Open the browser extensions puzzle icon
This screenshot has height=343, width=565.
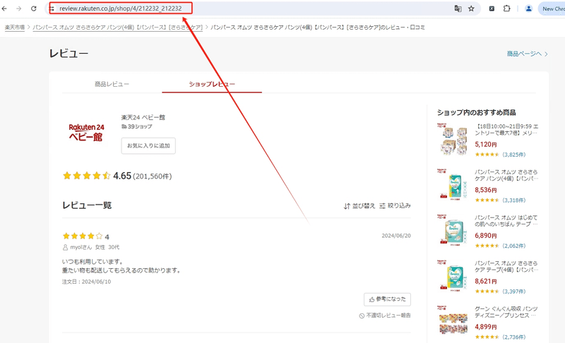click(x=506, y=8)
